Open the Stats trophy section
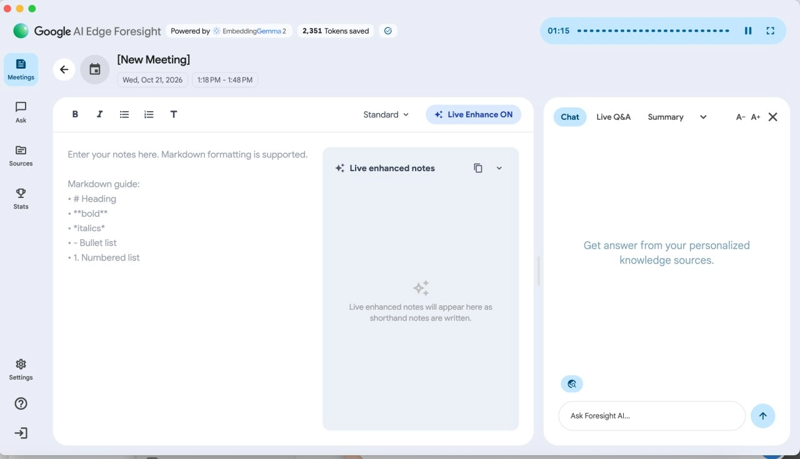The height and width of the screenshot is (459, 800). pos(21,199)
